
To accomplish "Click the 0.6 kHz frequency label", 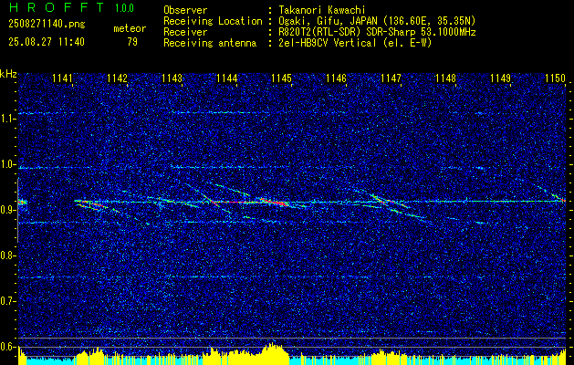I will [x=7, y=347].
